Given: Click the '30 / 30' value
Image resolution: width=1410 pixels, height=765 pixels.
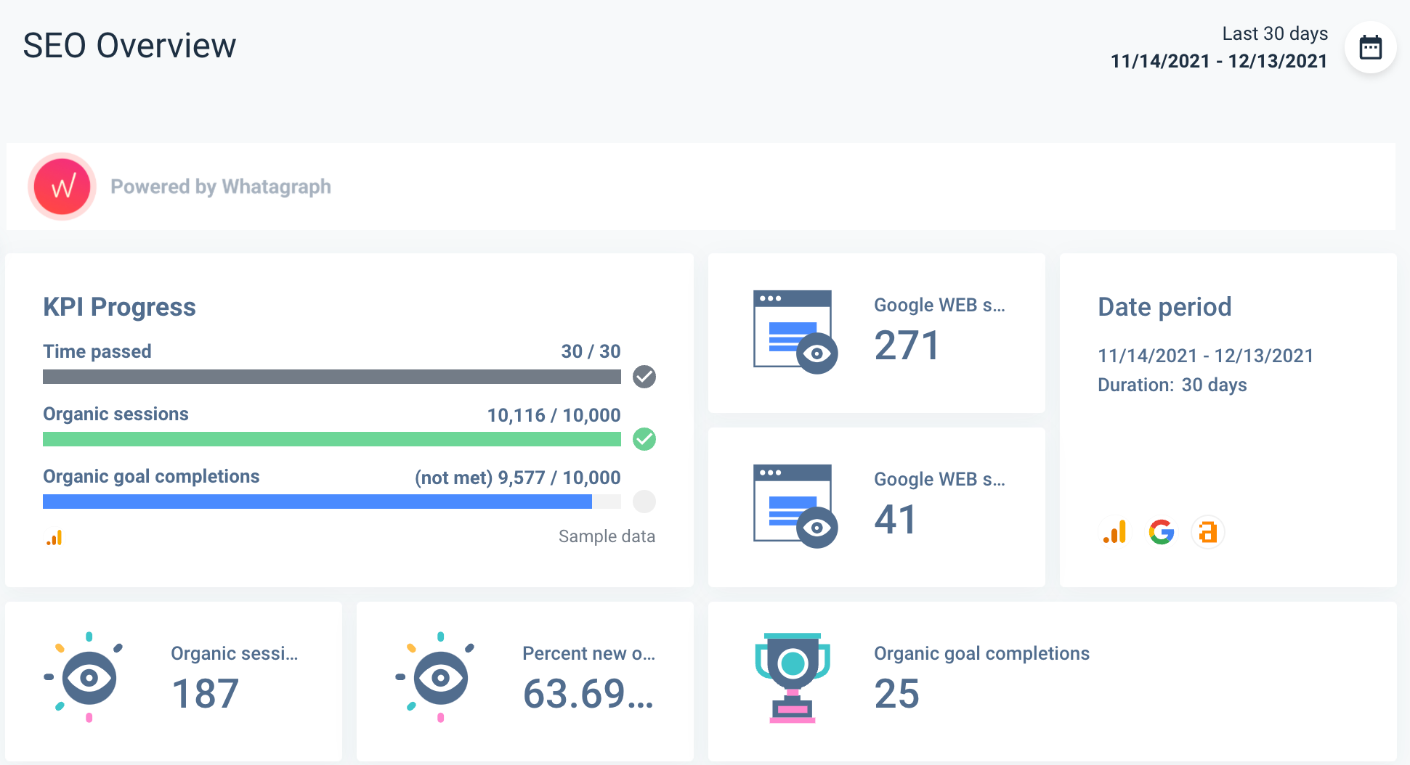Looking at the screenshot, I should [x=591, y=351].
